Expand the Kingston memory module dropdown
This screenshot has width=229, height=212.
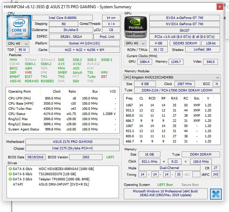172,77
